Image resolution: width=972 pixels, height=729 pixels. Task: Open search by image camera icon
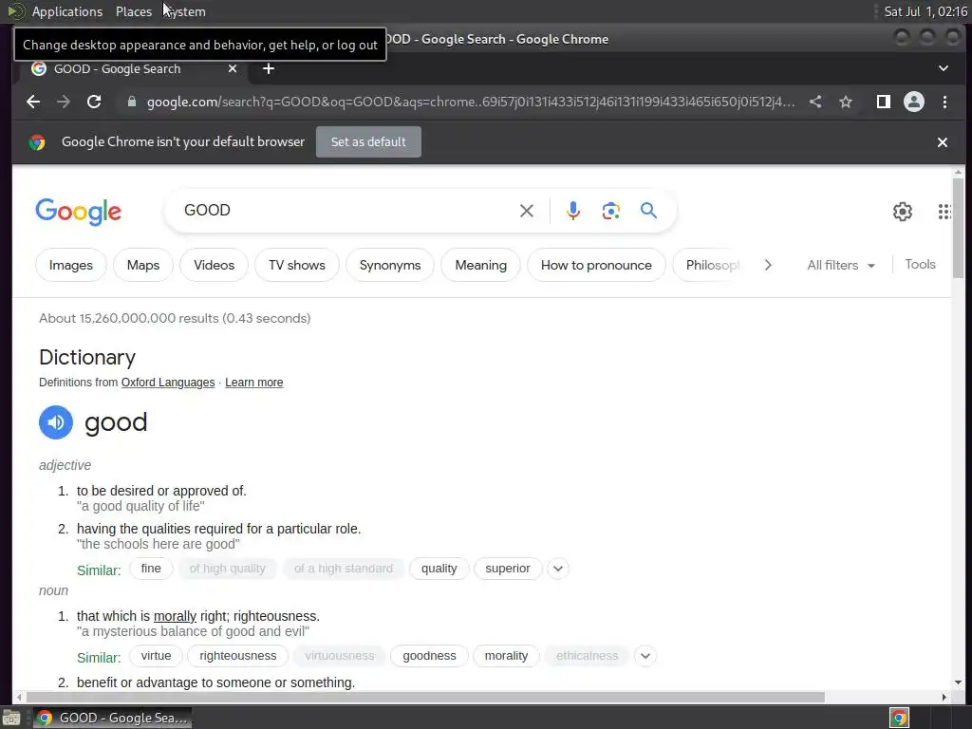611,211
